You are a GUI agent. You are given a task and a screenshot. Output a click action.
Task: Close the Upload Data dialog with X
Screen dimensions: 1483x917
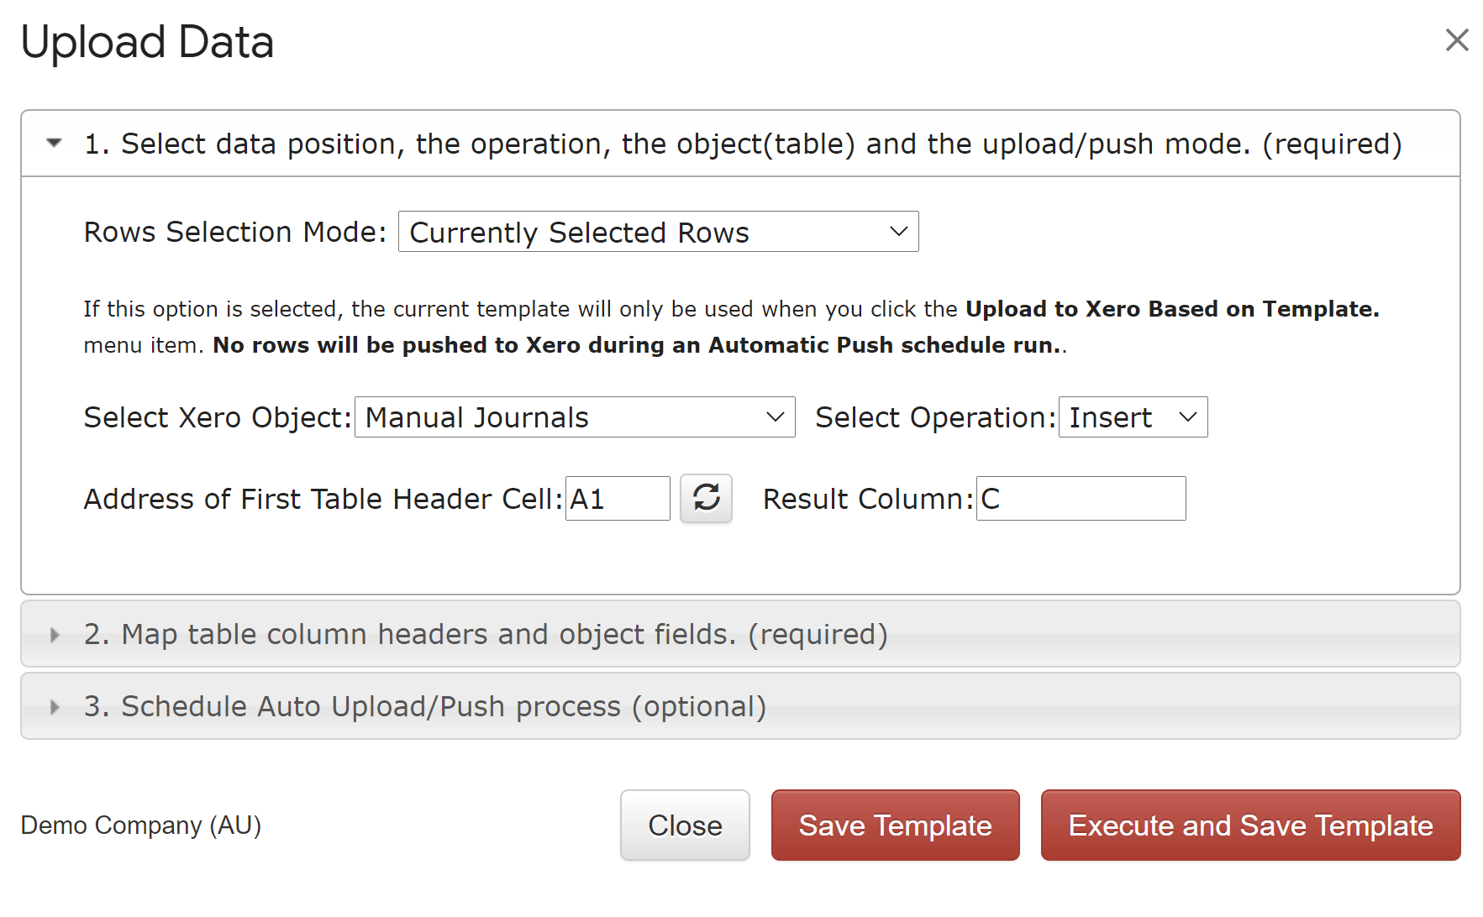pyautogui.click(x=1456, y=39)
